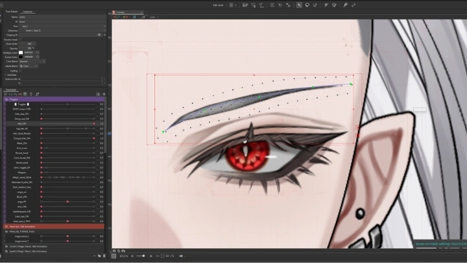Open the Color Blend Normal dropdown
The image size is (467, 263).
[32, 62]
